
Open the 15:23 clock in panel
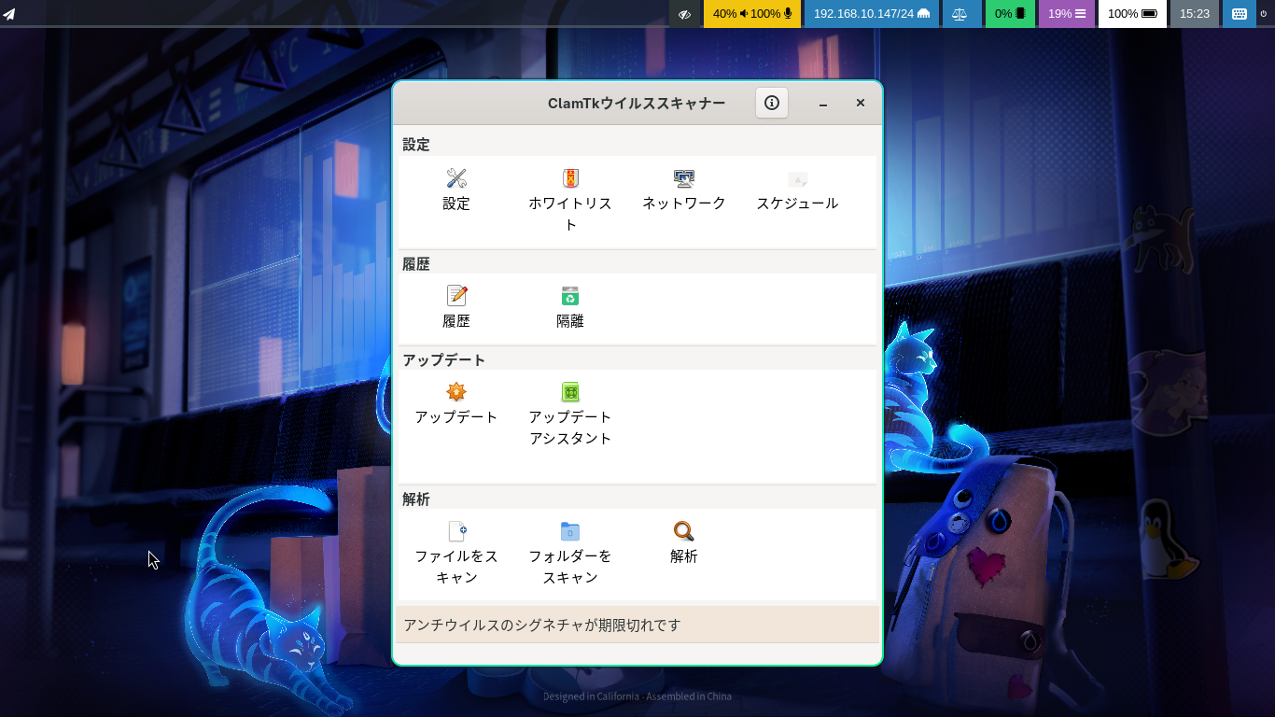click(1194, 14)
